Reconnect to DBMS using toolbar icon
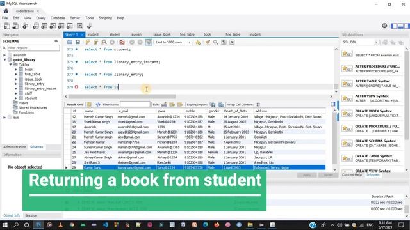 tap(90, 26)
